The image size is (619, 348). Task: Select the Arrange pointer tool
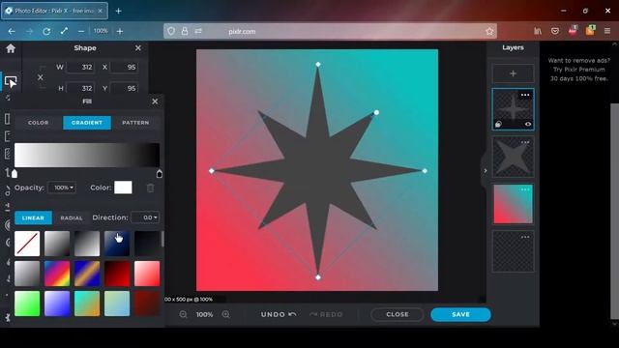click(x=11, y=81)
